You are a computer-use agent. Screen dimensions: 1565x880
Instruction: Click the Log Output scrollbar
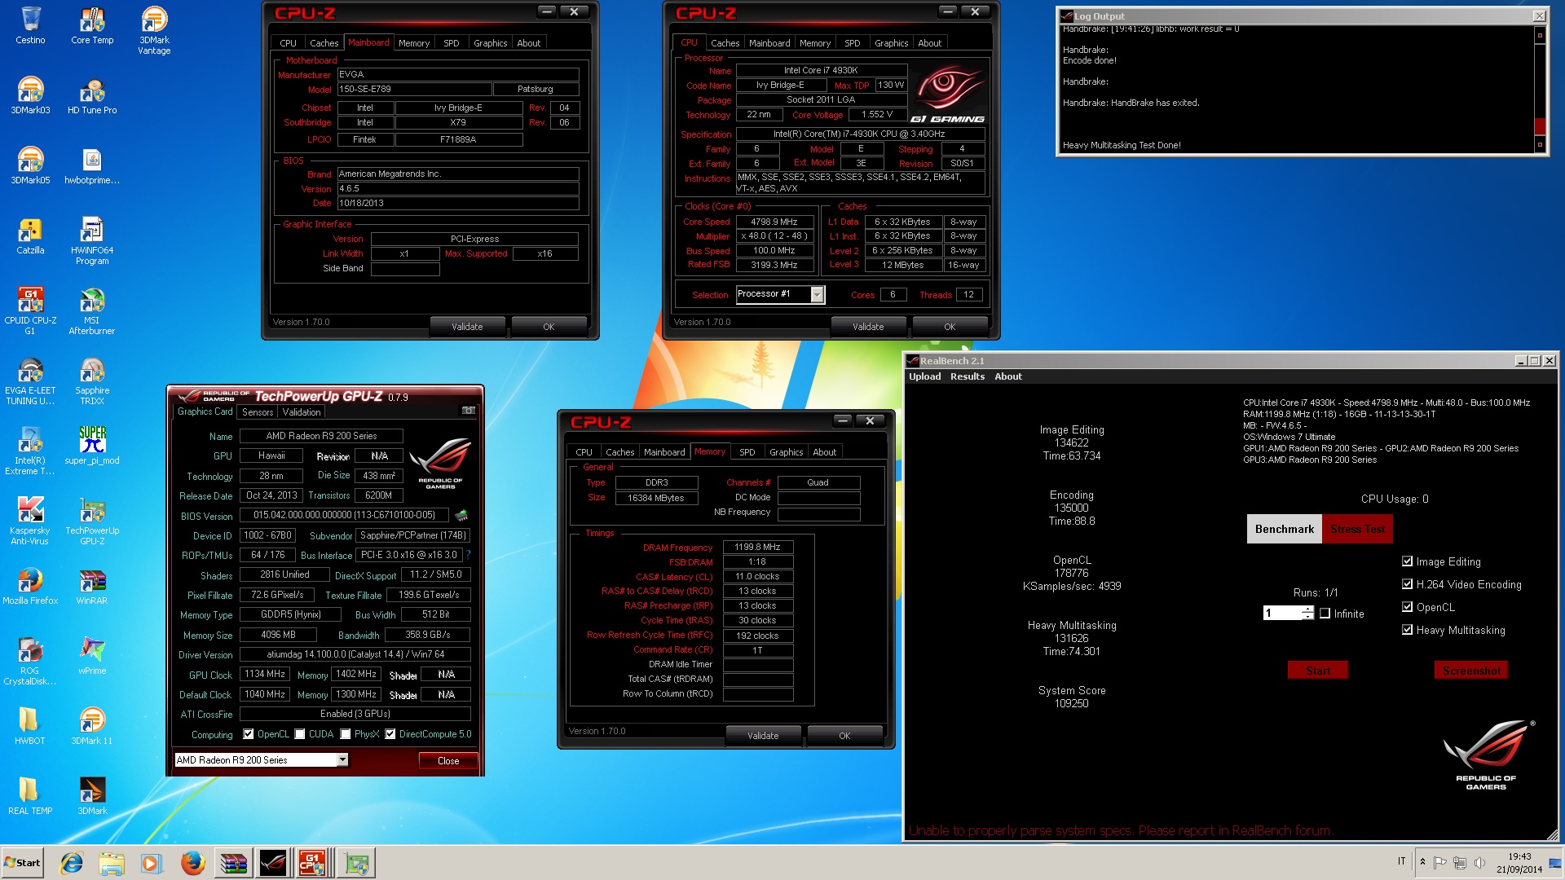click(x=1540, y=90)
